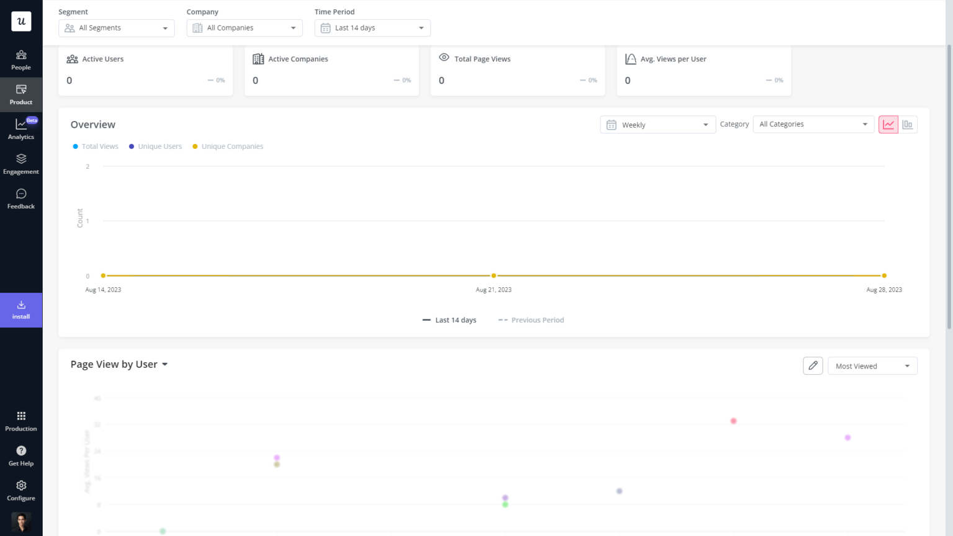Switch the Overview chart to bar view

click(908, 124)
